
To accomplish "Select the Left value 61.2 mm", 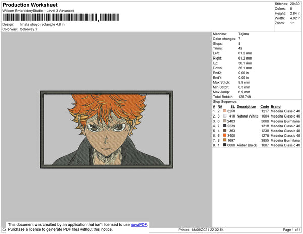I will tap(245, 53).
